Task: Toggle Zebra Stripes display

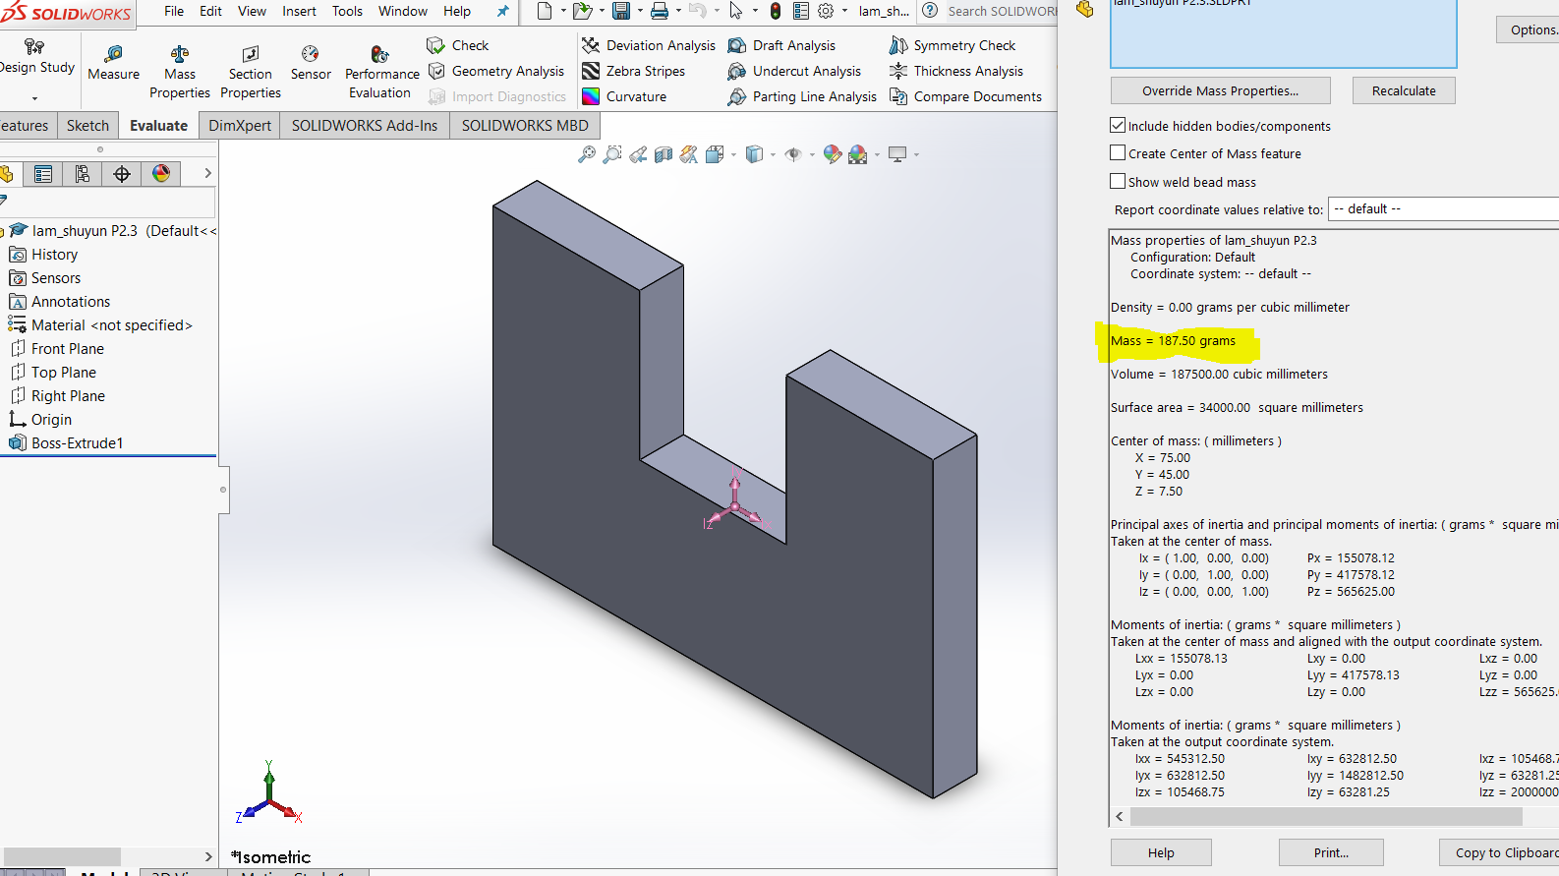Action: [x=634, y=71]
